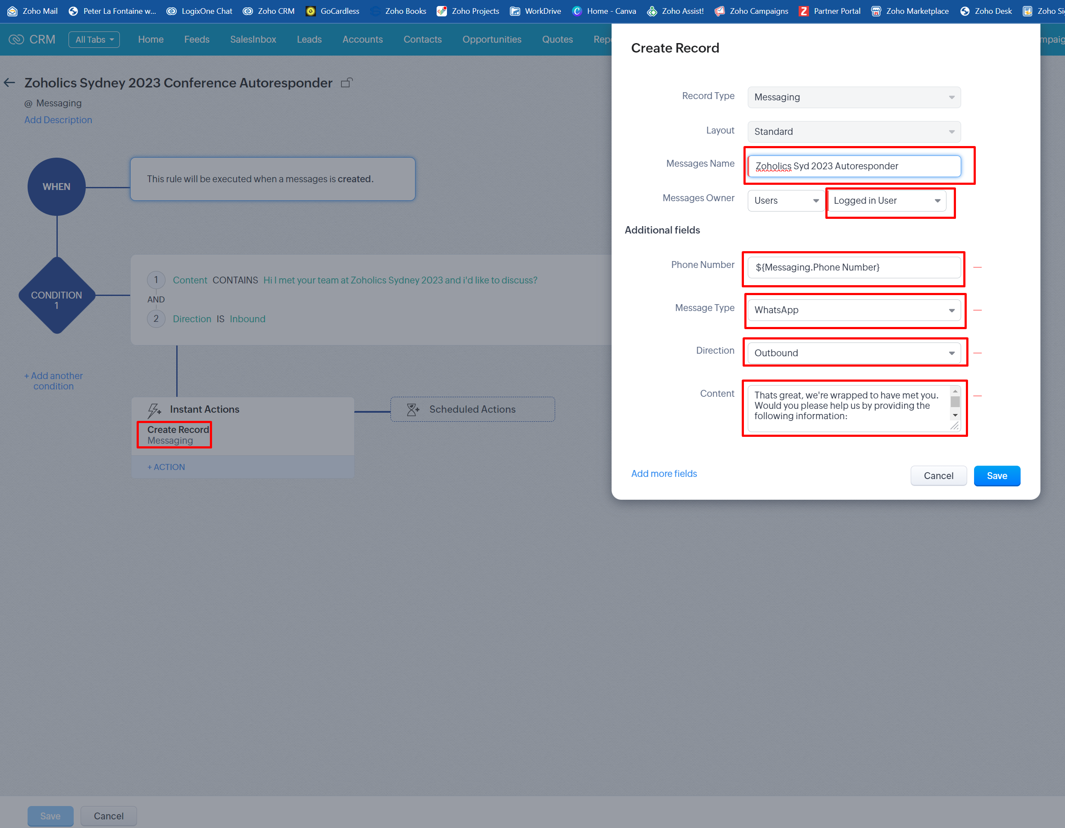Viewport: 1065px width, 828px height.
Task: Click the bottom Save workflow button
Action: pyautogui.click(x=50, y=816)
